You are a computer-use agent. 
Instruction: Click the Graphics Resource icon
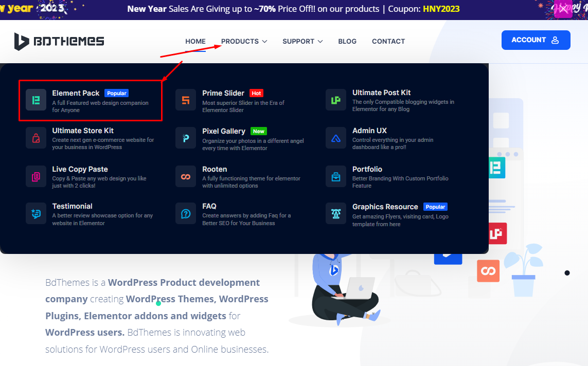click(x=335, y=213)
